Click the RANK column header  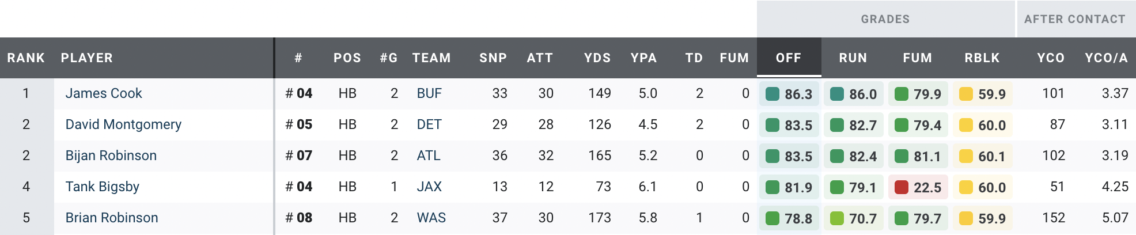[26, 58]
